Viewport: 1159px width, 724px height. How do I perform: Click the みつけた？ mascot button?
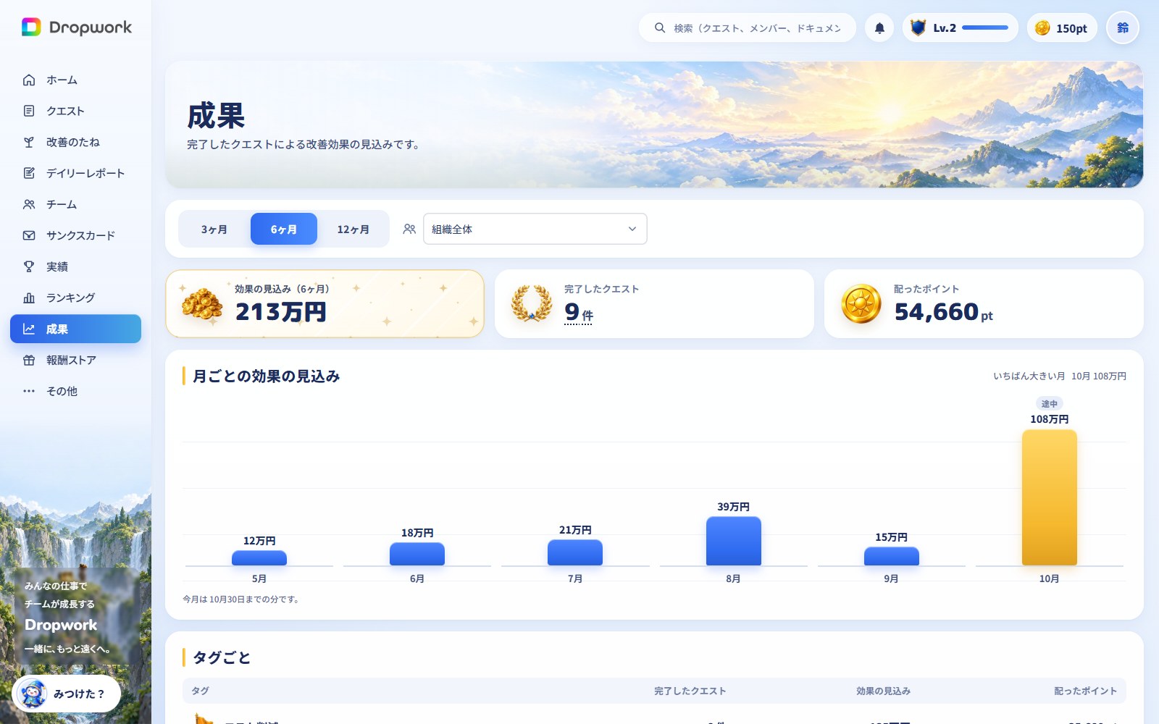coord(67,694)
